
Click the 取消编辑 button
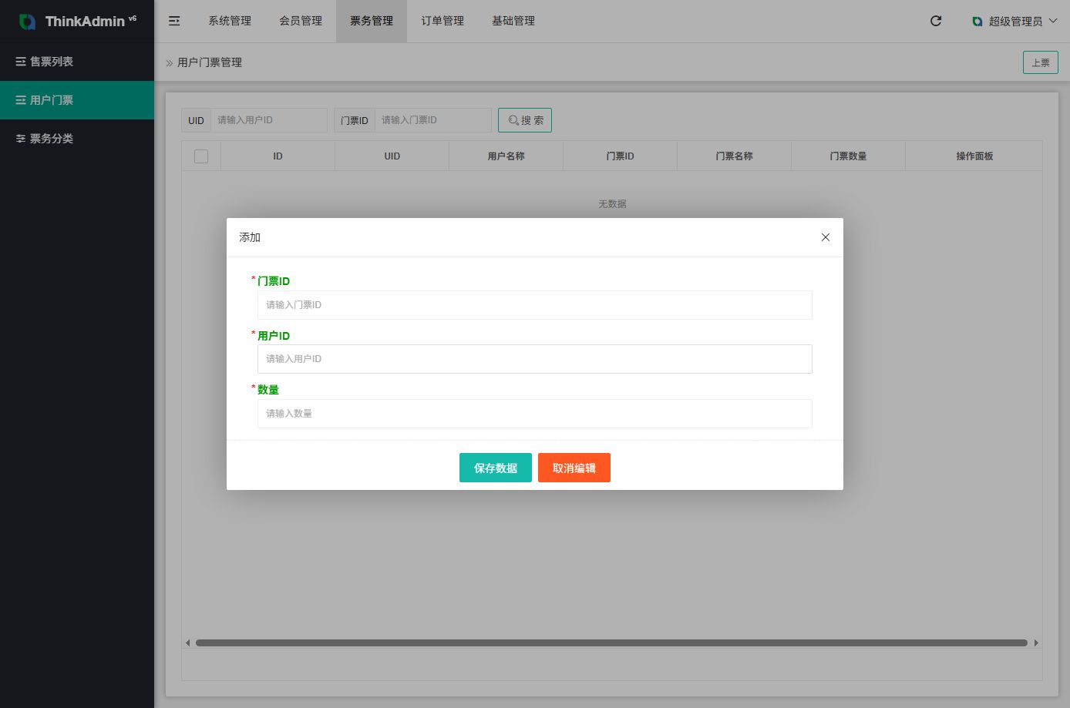[574, 468]
